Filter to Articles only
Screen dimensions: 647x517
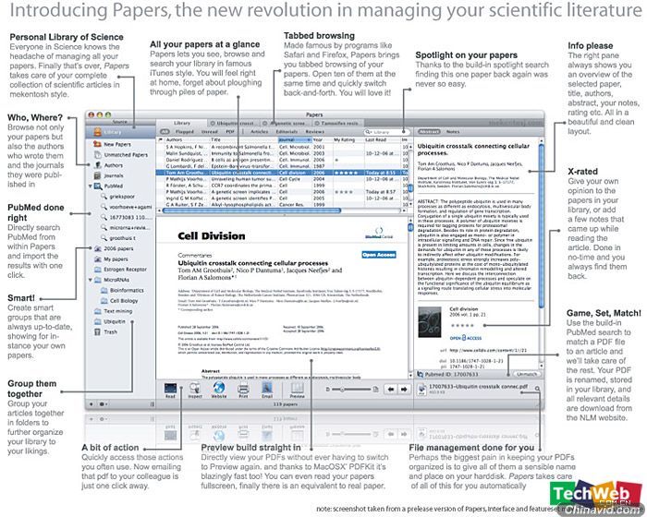pos(260,131)
